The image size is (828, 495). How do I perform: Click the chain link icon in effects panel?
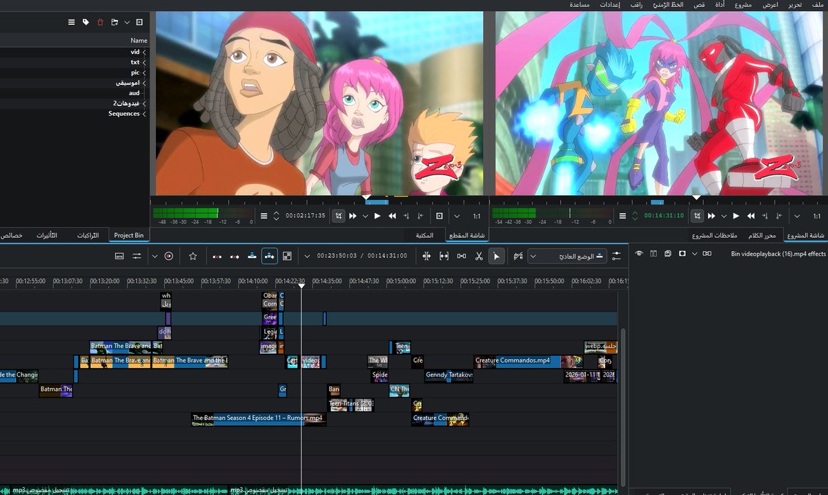[x=707, y=254]
